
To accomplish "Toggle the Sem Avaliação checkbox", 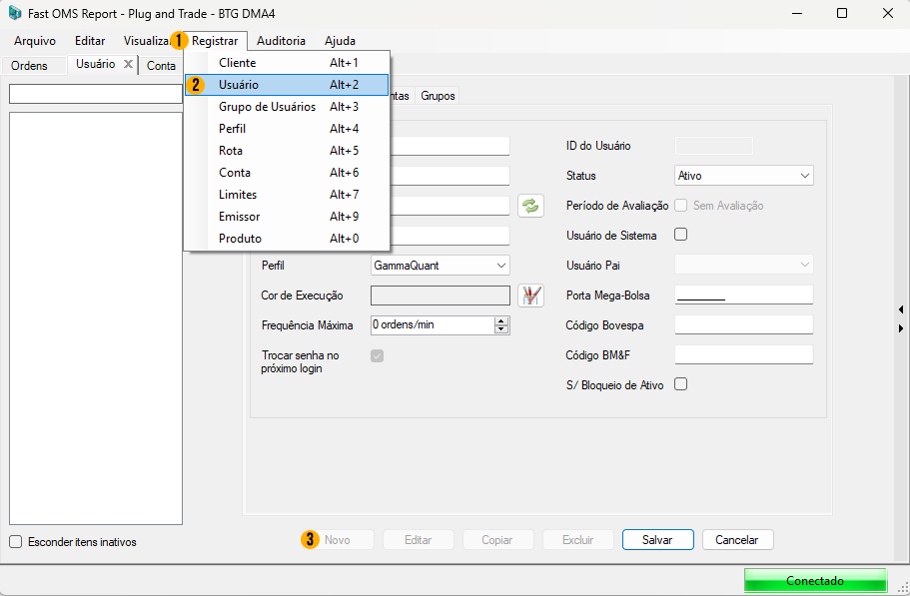I will [x=681, y=206].
